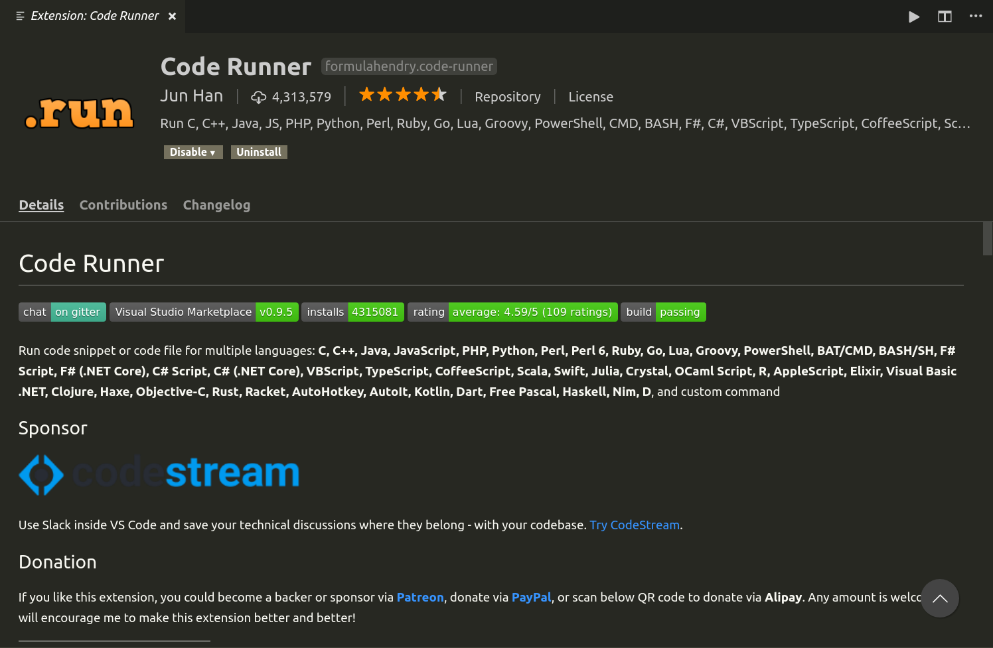
Task: Open the Repository link
Action: pyautogui.click(x=508, y=97)
